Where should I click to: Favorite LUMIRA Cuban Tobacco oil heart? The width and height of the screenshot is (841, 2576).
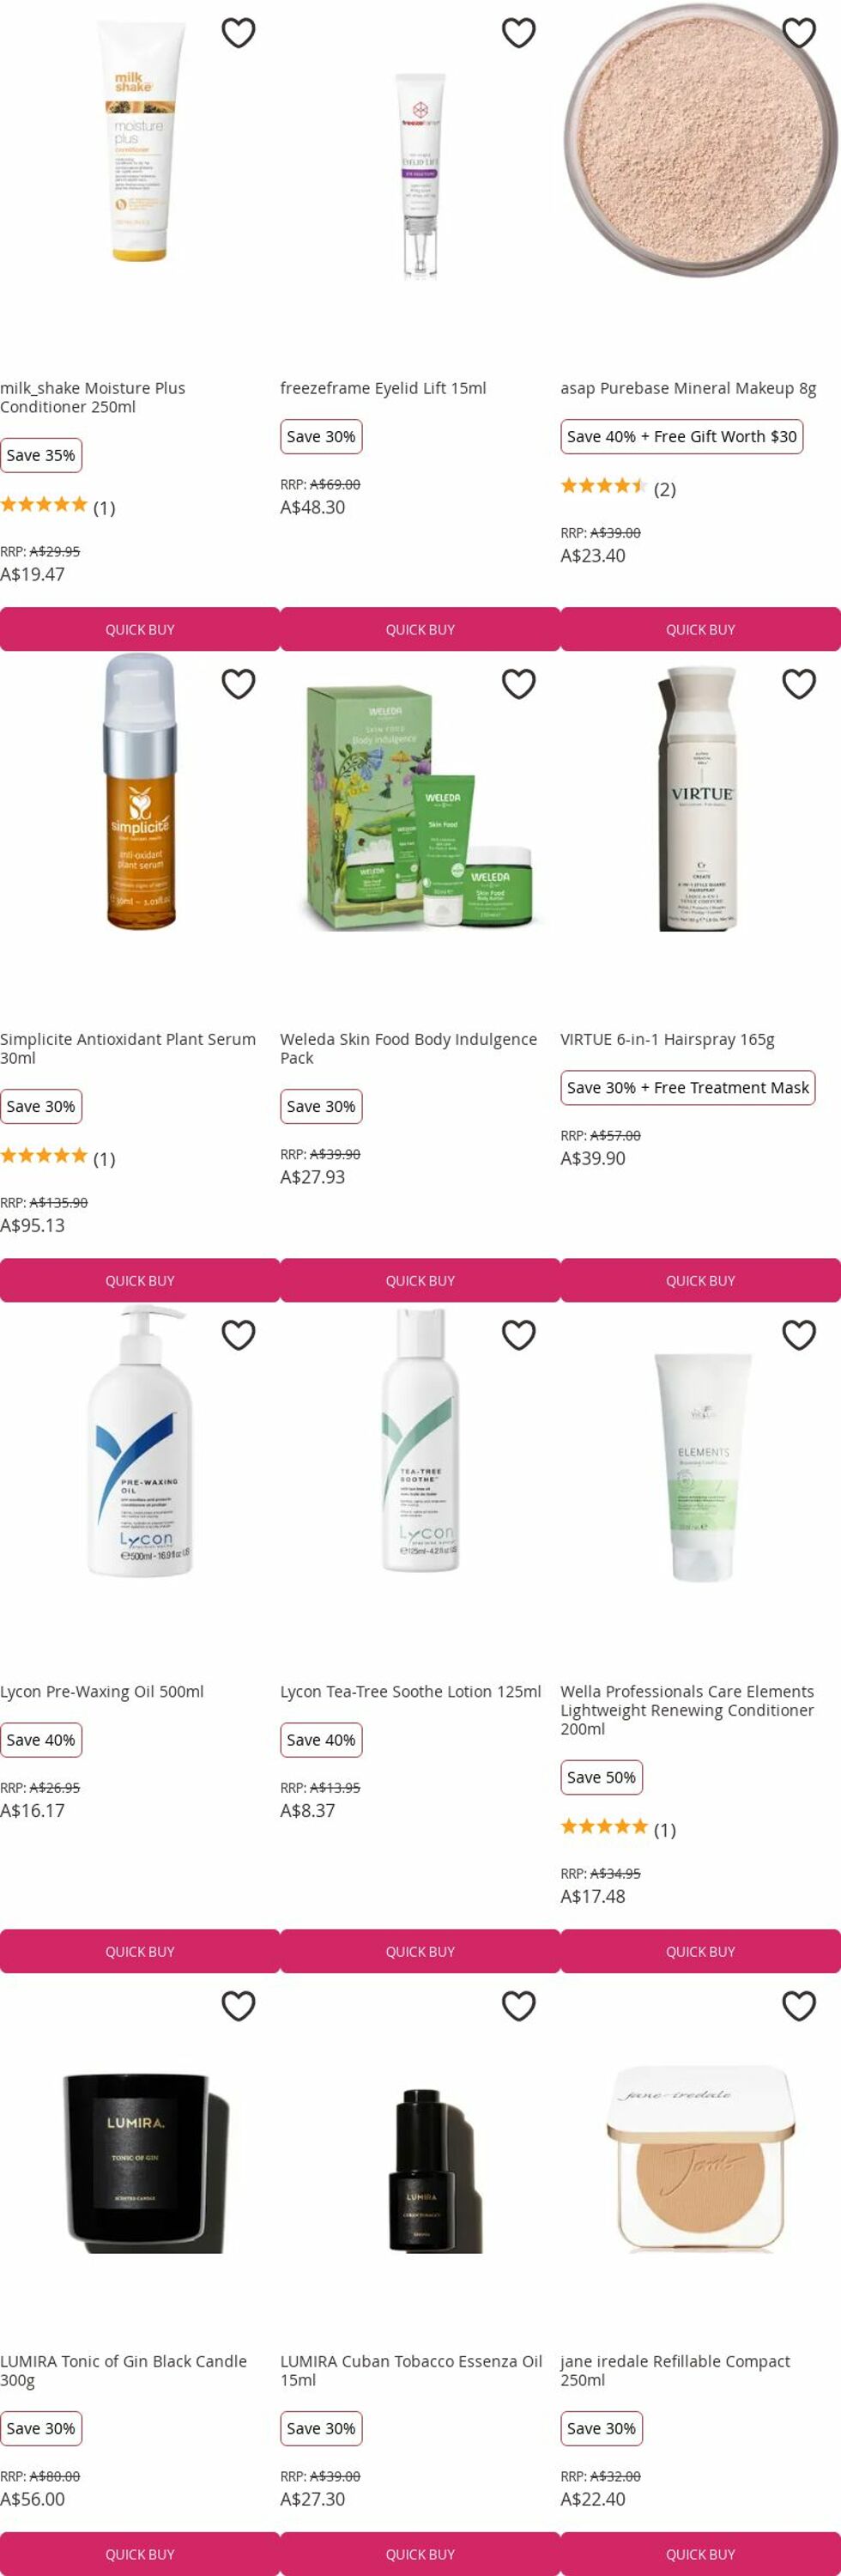(518, 2006)
